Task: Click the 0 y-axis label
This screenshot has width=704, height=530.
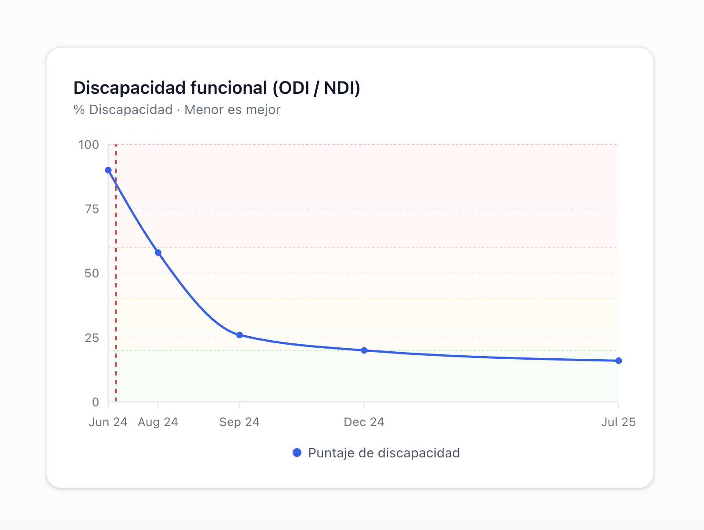Action: (95, 402)
